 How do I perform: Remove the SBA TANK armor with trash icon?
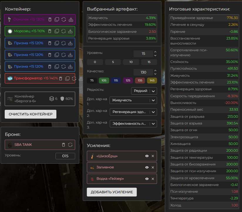(63, 145)
